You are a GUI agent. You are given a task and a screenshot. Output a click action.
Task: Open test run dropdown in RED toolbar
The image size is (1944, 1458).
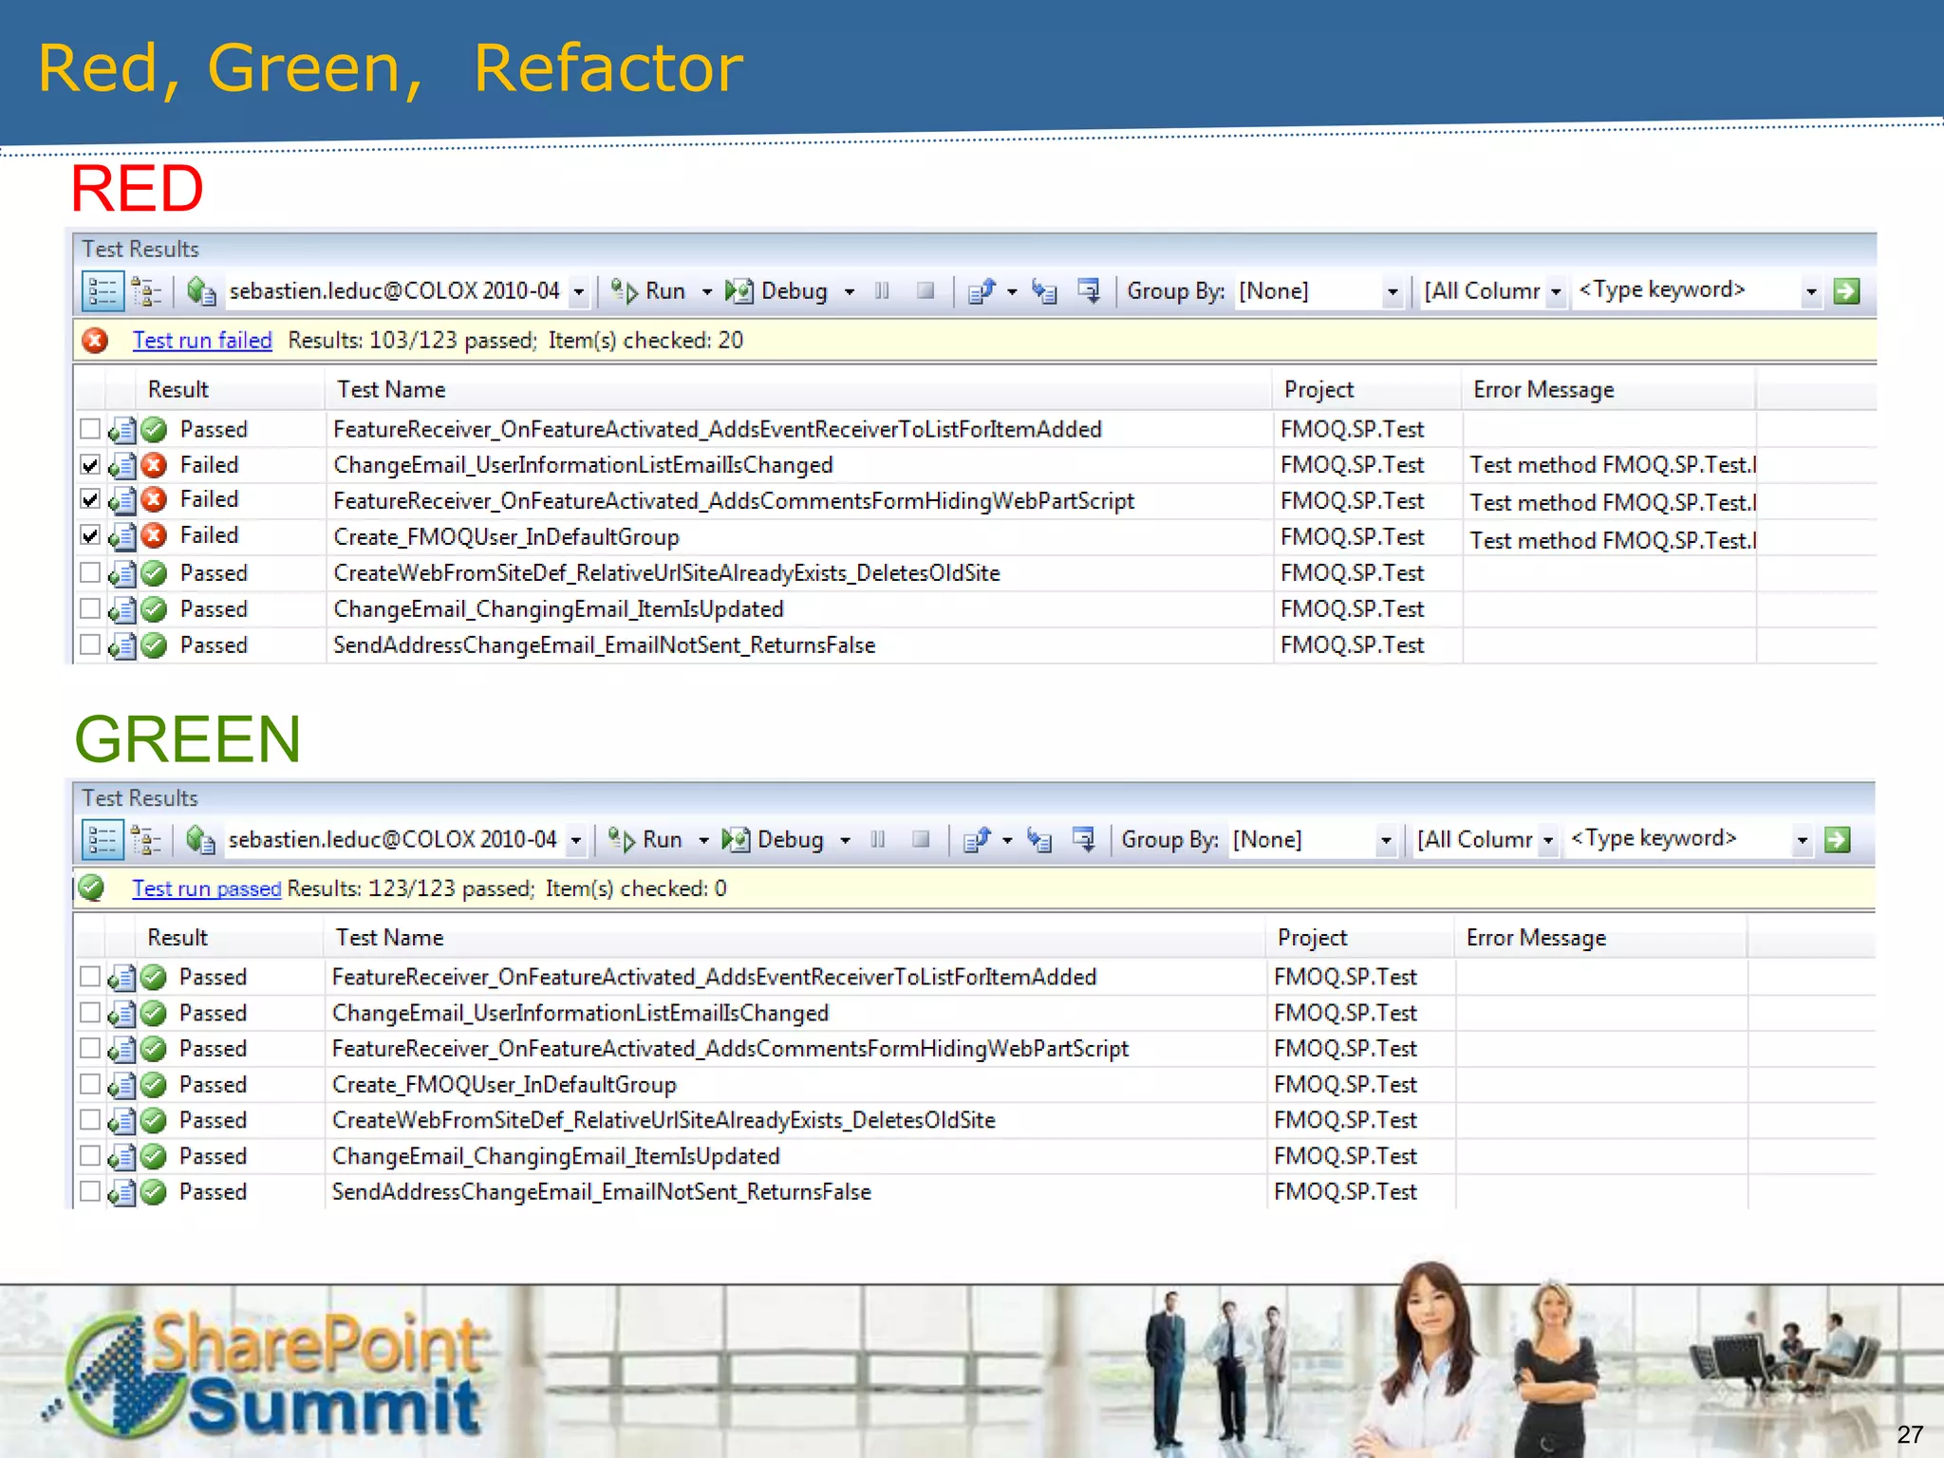[579, 292]
